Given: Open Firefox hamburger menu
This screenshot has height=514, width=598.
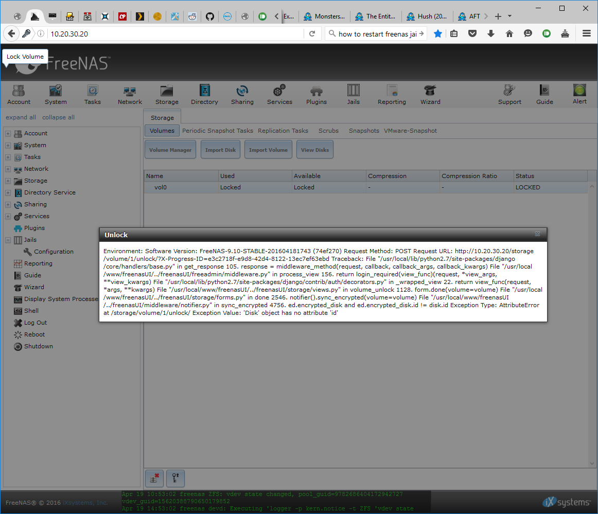Looking at the screenshot, I should tap(587, 33).
